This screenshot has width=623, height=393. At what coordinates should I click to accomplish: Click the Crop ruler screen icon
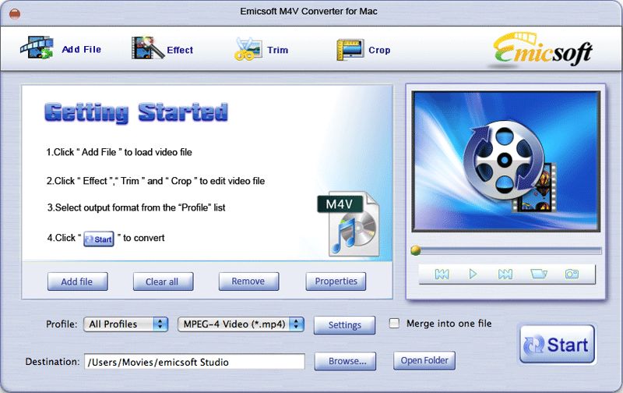[350, 50]
